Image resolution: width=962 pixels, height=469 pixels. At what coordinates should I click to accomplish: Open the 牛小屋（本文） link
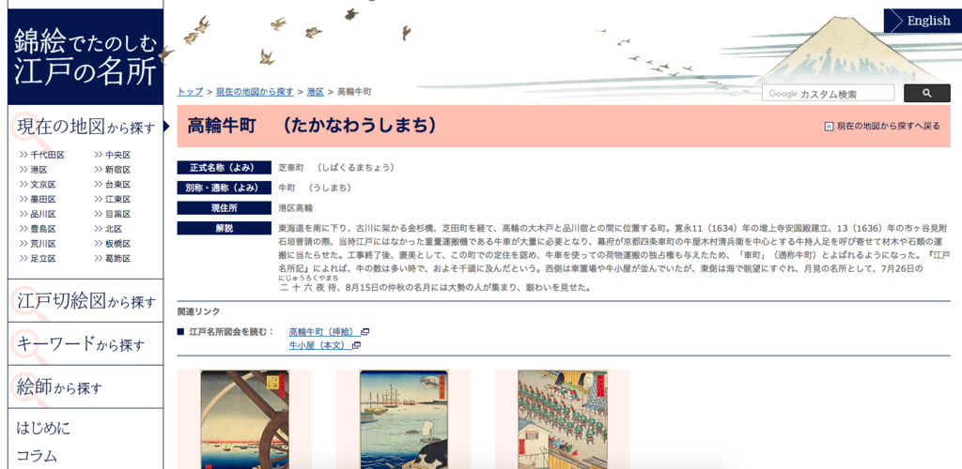(319, 345)
